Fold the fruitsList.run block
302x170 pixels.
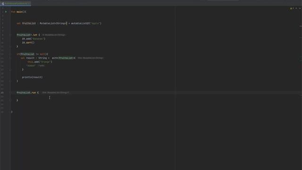(10, 93)
